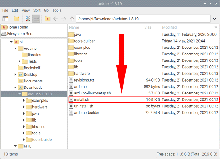Image resolution: width=220 pixels, height=159 pixels.
Task: Open the View menu
Action: click(x=25, y=10)
